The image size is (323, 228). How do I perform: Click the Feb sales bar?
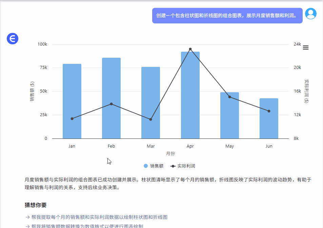[x=111, y=98]
